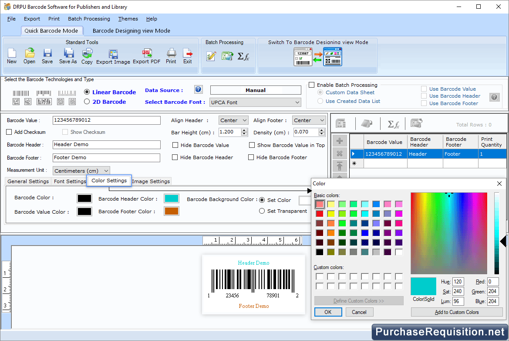Check Hide Barcode Header option

pos(175,157)
